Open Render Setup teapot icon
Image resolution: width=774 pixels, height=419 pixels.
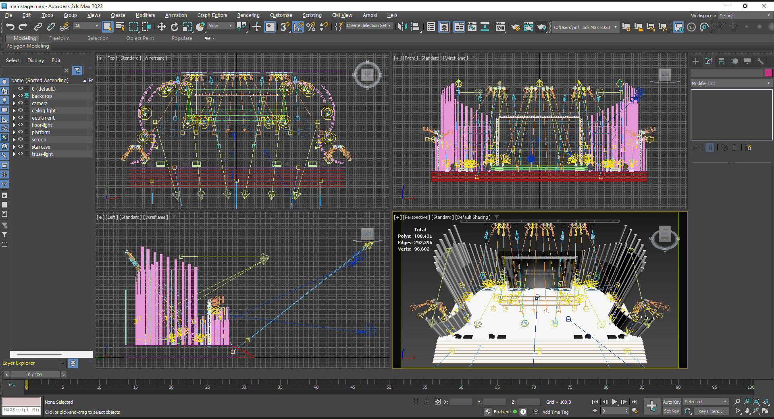click(516, 27)
